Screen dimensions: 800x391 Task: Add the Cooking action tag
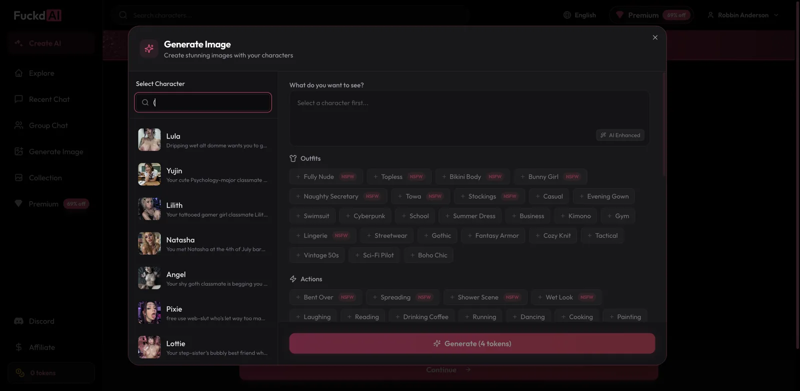[576, 317]
